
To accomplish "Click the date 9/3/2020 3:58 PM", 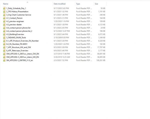I will [x=61, y=47].
